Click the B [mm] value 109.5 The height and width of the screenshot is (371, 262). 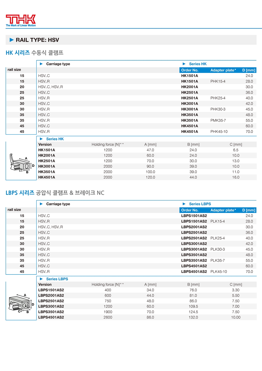(x=193, y=306)
